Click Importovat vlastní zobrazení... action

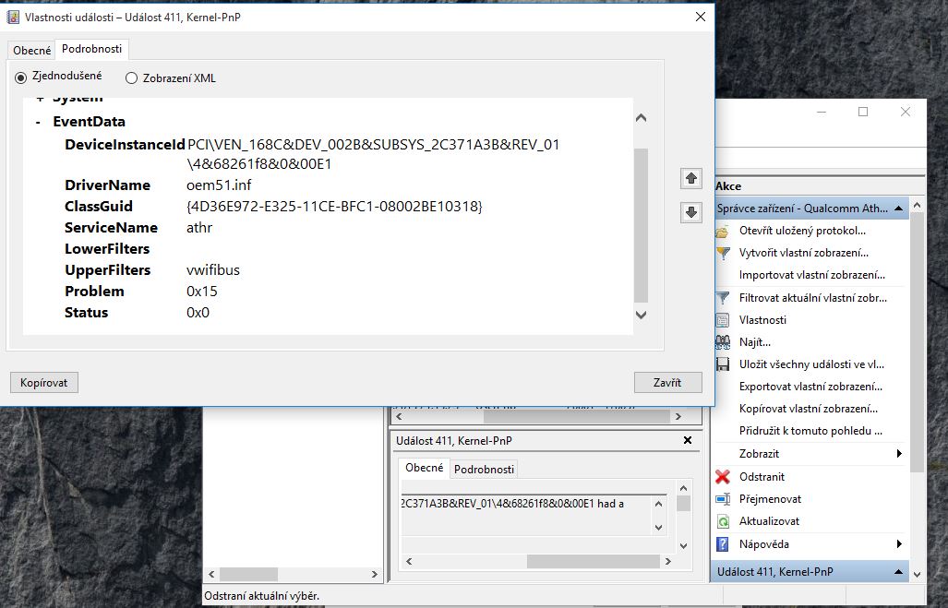(811, 275)
